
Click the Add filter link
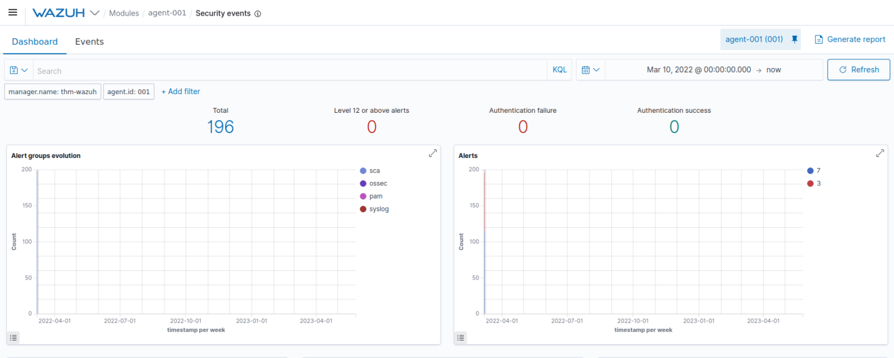pyautogui.click(x=180, y=91)
